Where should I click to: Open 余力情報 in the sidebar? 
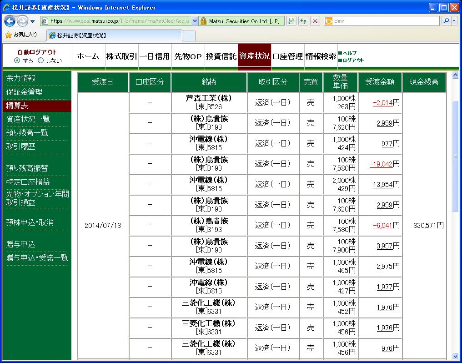click(20, 78)
